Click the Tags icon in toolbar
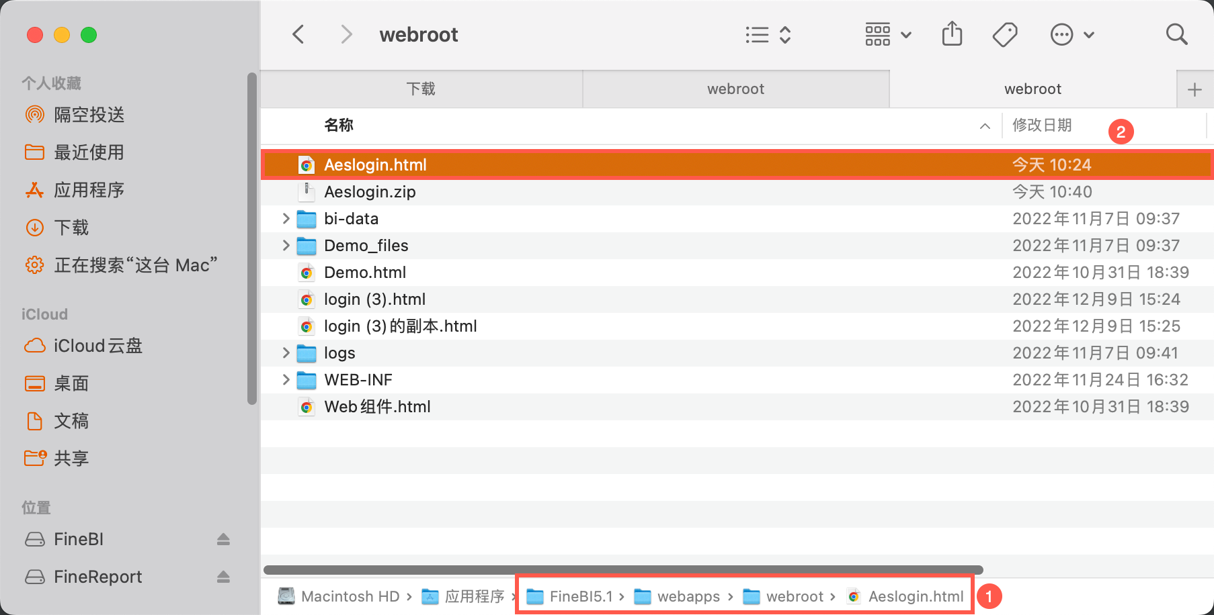1214x615 pixels. pyautogui.click(x=1005, y=34)
